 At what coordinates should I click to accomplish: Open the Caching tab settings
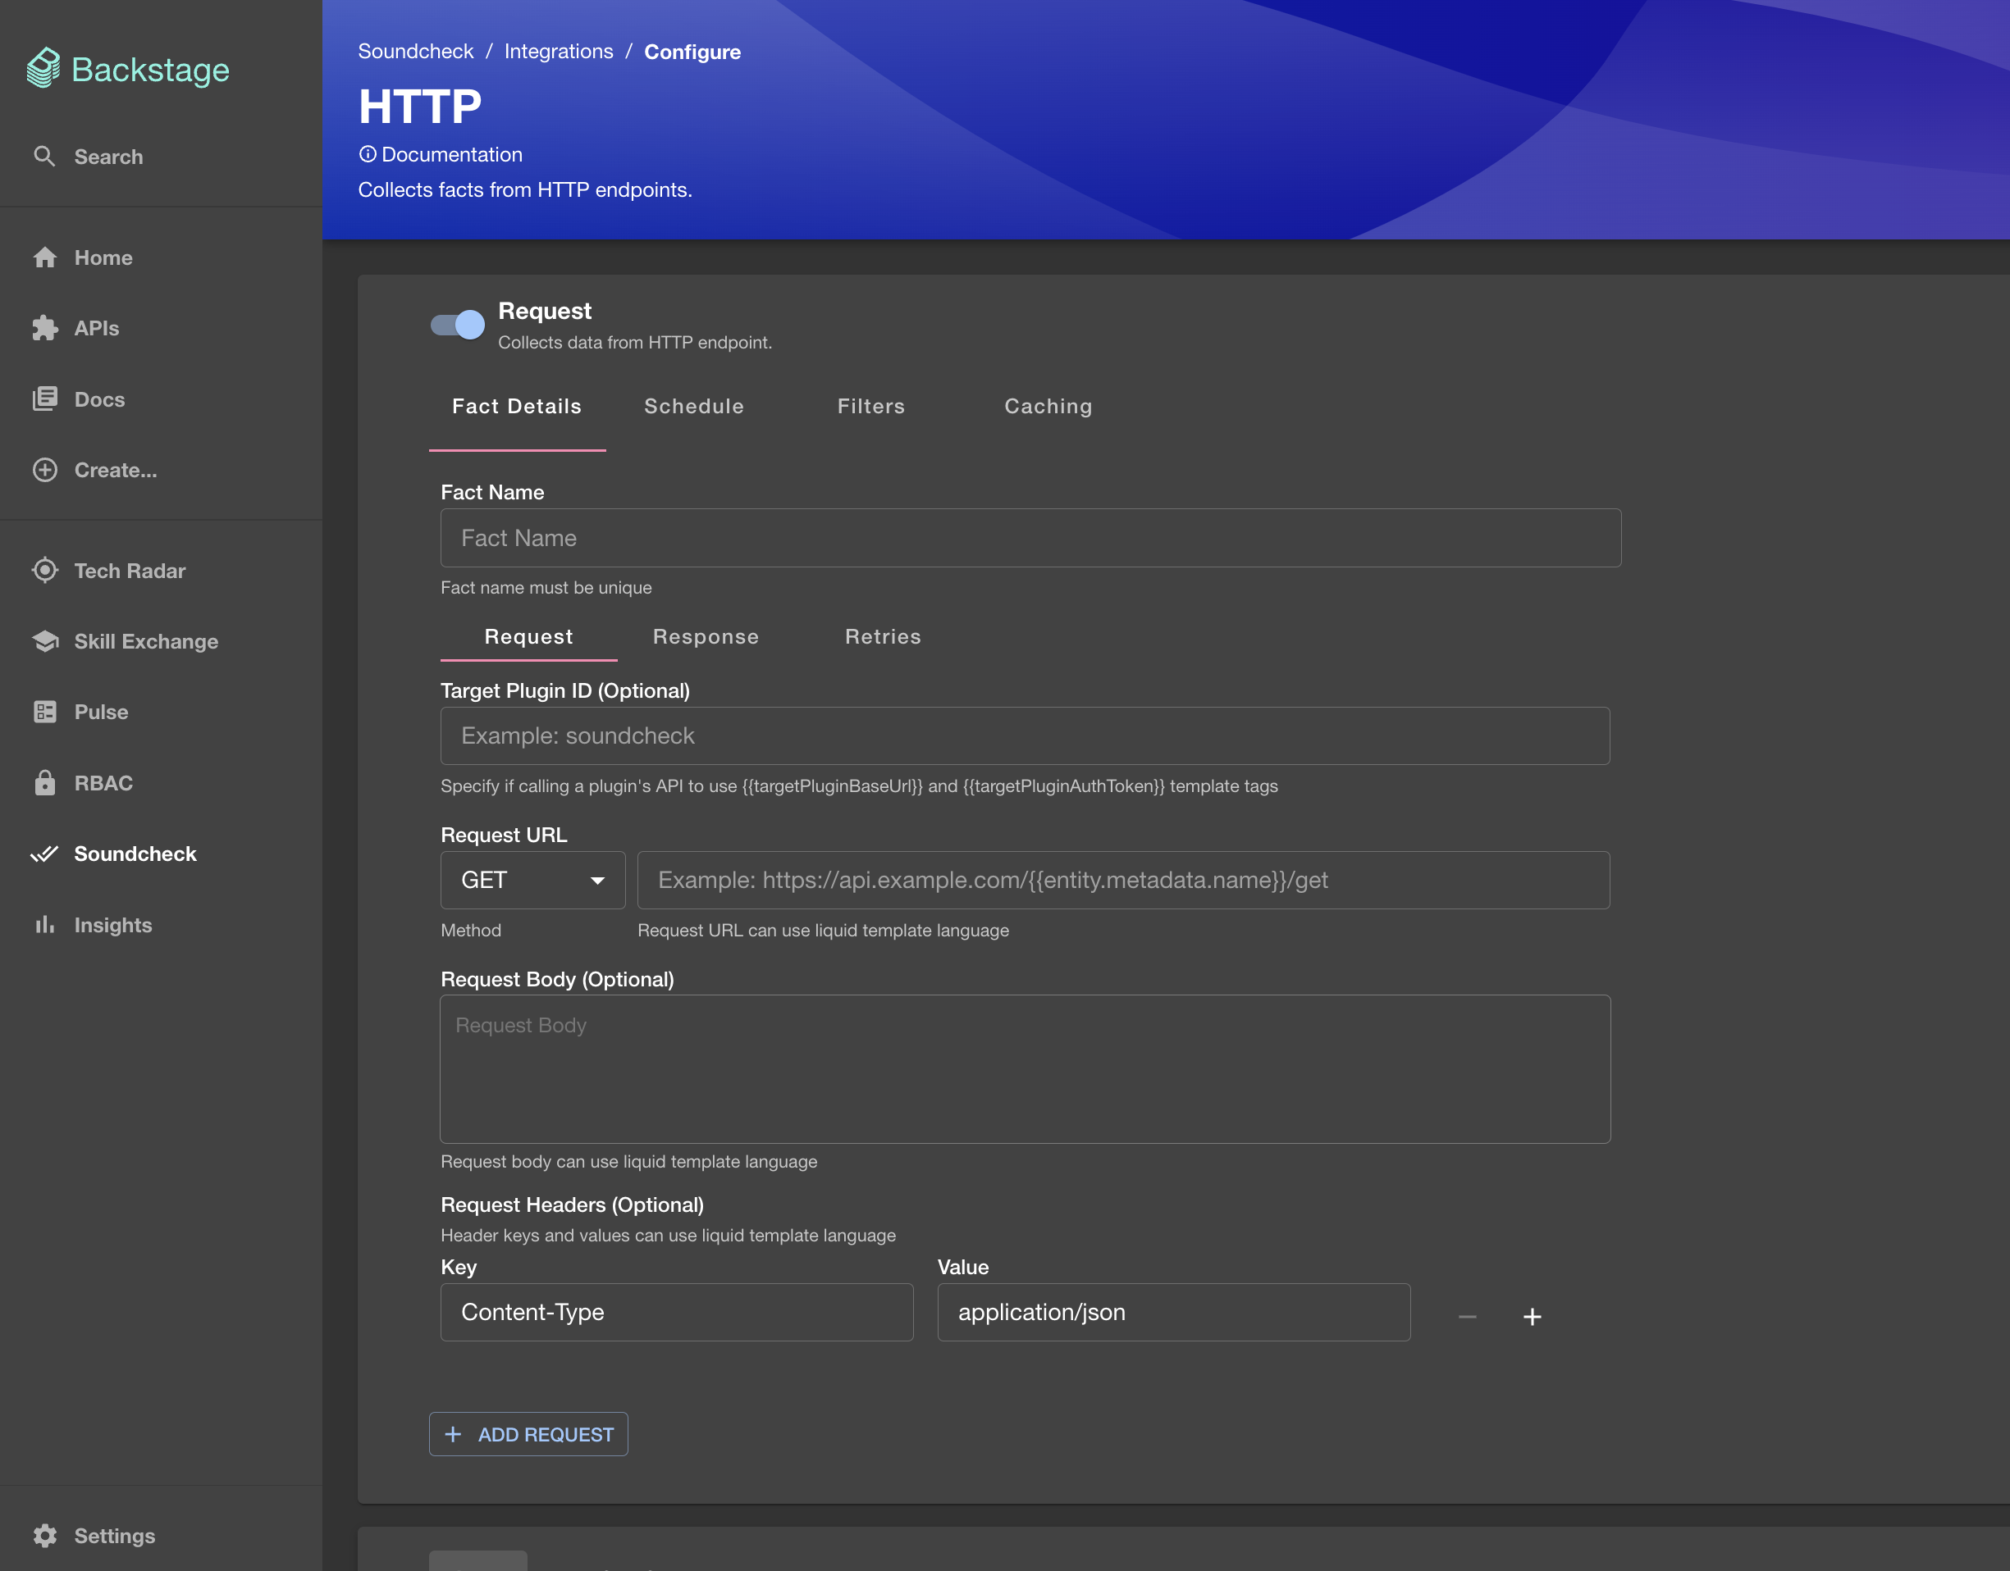pyautogui.click(x=1048, y=406)
